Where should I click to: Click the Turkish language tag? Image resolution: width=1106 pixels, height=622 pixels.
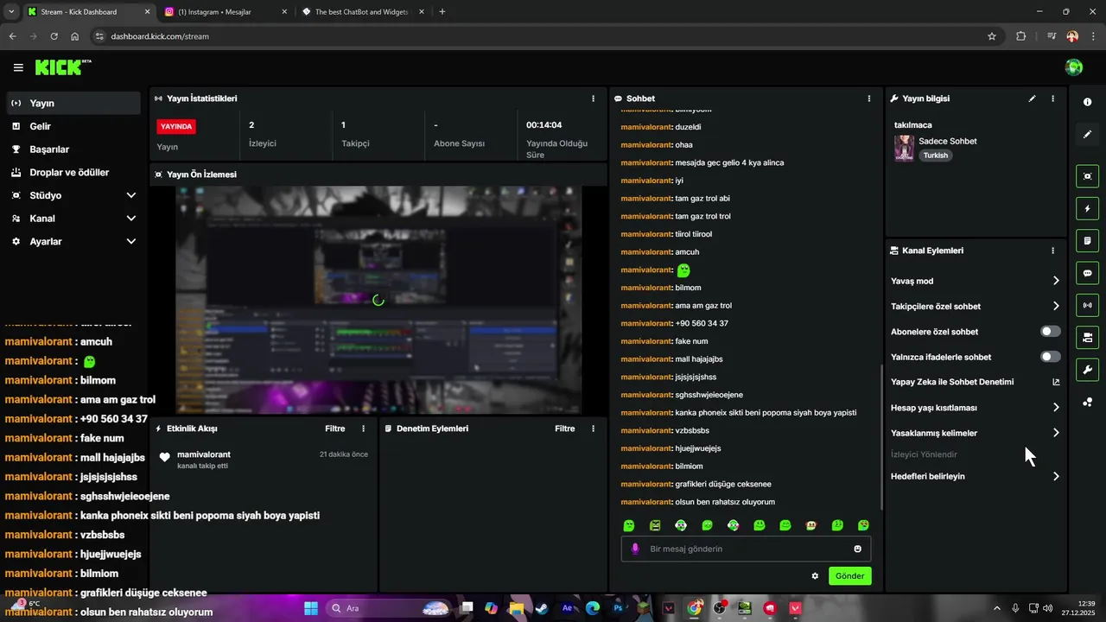point(935,155)
